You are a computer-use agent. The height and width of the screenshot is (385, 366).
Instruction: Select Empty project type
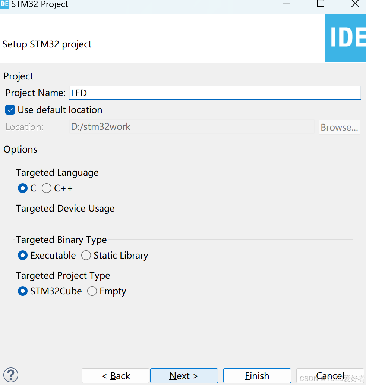92,291
